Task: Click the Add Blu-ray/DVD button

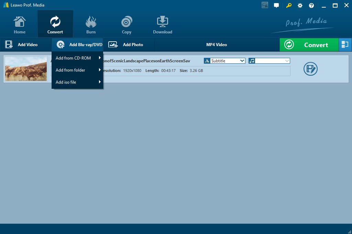Action: [77, 45]
